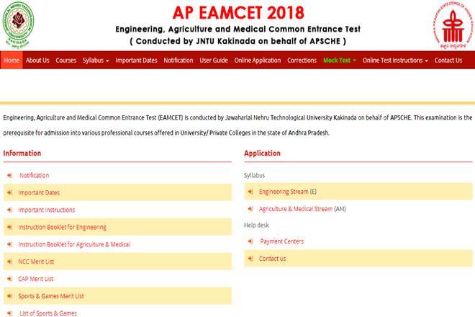
Task: Open List of Sports & Games link
Action: click(48, 313)
